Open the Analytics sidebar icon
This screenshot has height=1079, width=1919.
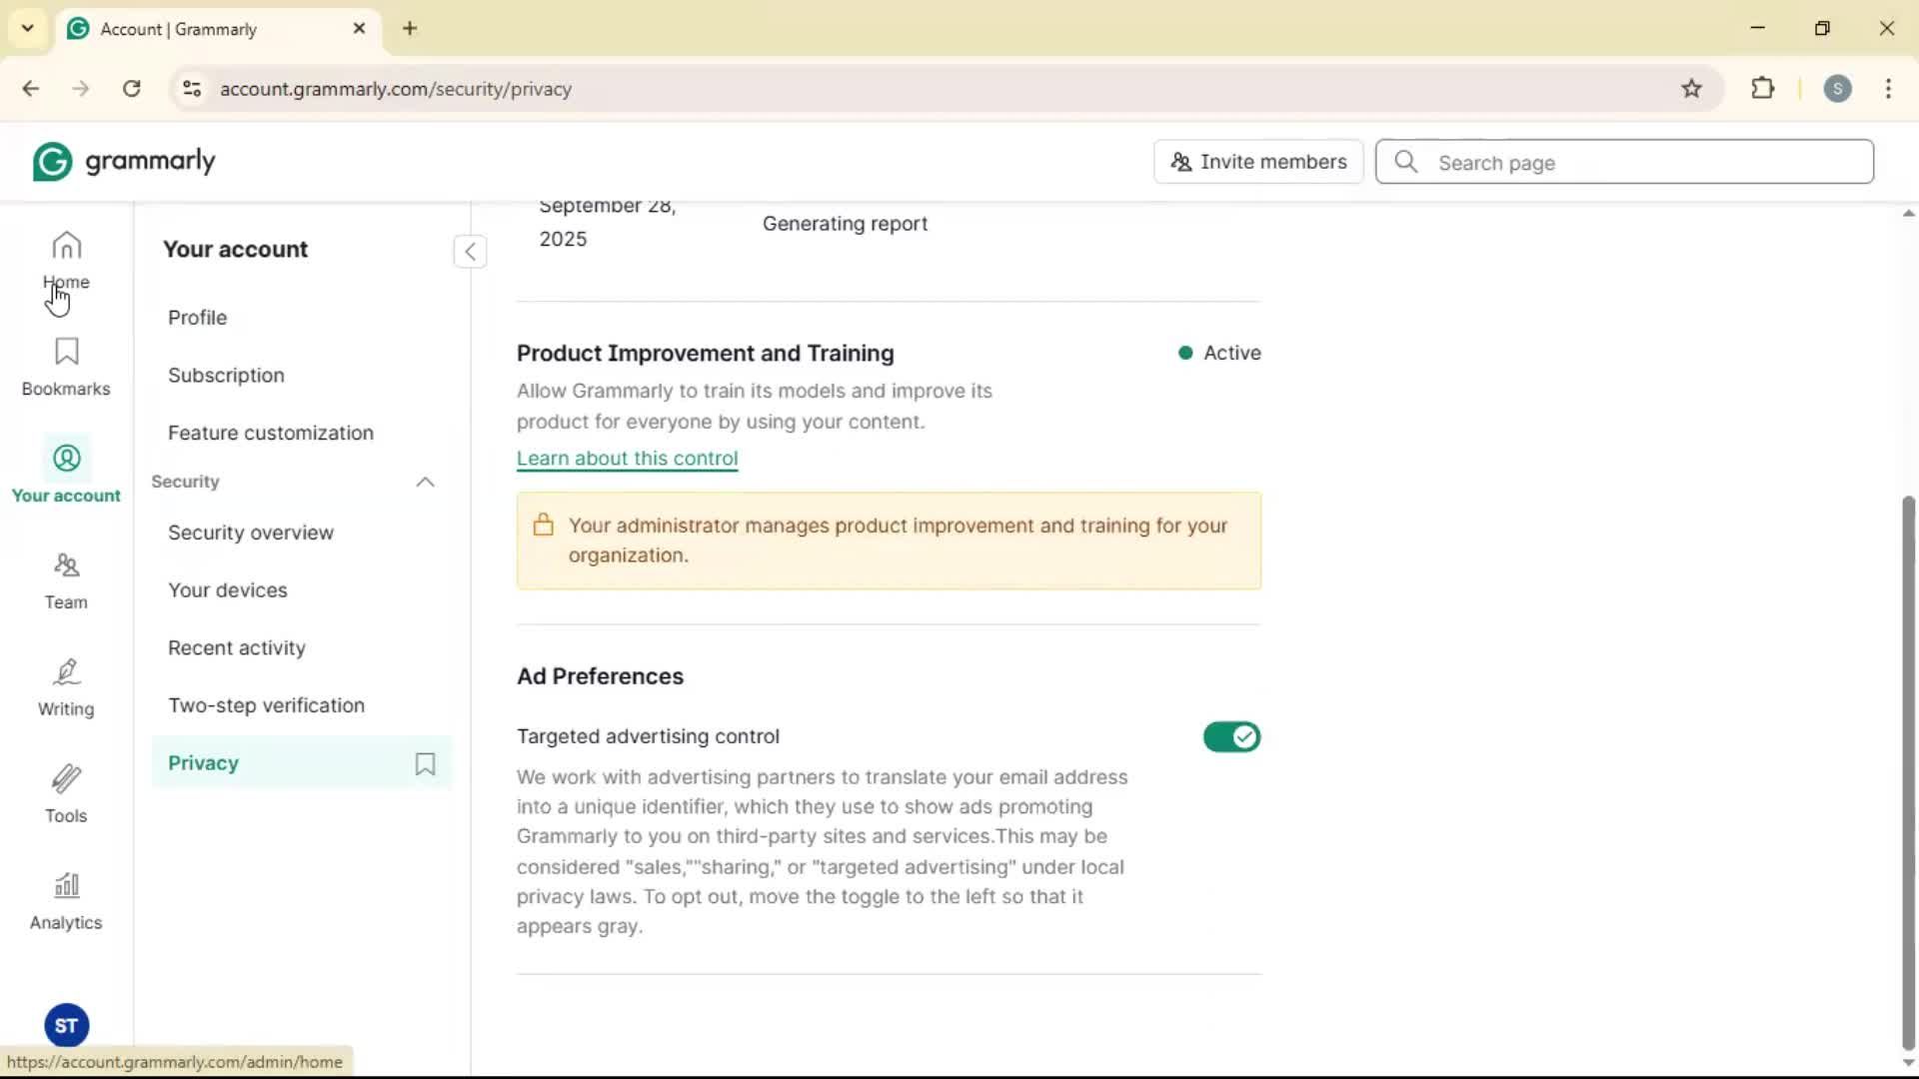(66, 901)
